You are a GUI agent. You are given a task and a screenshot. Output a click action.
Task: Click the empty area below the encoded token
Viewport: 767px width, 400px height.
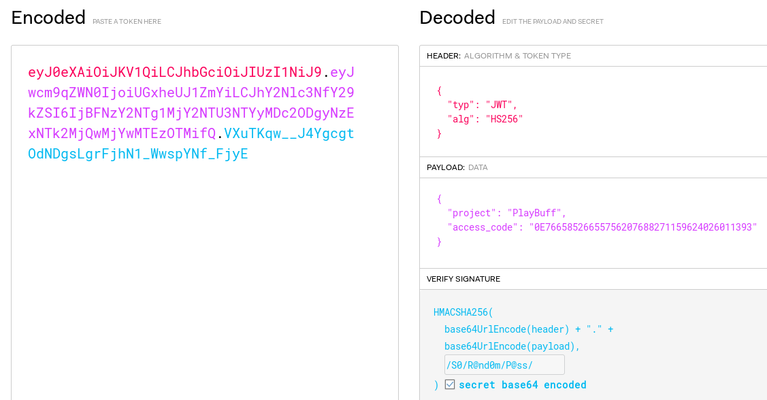[204, 286]
